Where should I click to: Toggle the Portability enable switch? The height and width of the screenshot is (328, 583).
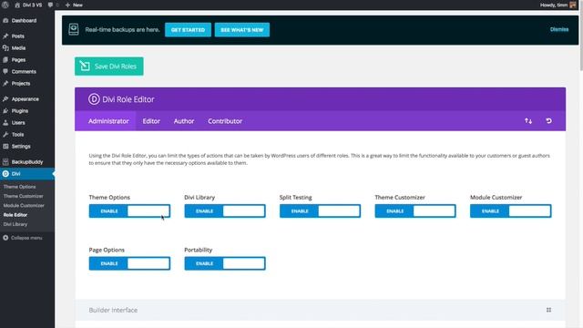tap(225, 263)
